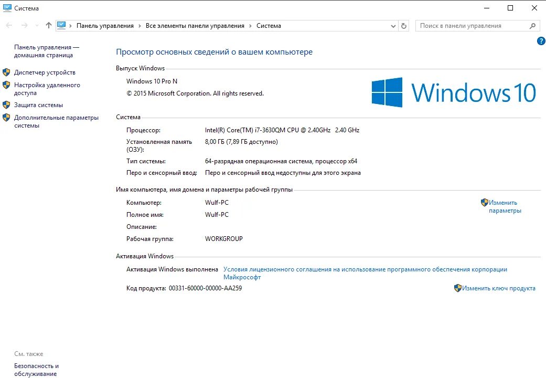Screen dimensions: 546x388
Task: Select the shield icon beside Защита системы
Action: click(x=6, y=104)
